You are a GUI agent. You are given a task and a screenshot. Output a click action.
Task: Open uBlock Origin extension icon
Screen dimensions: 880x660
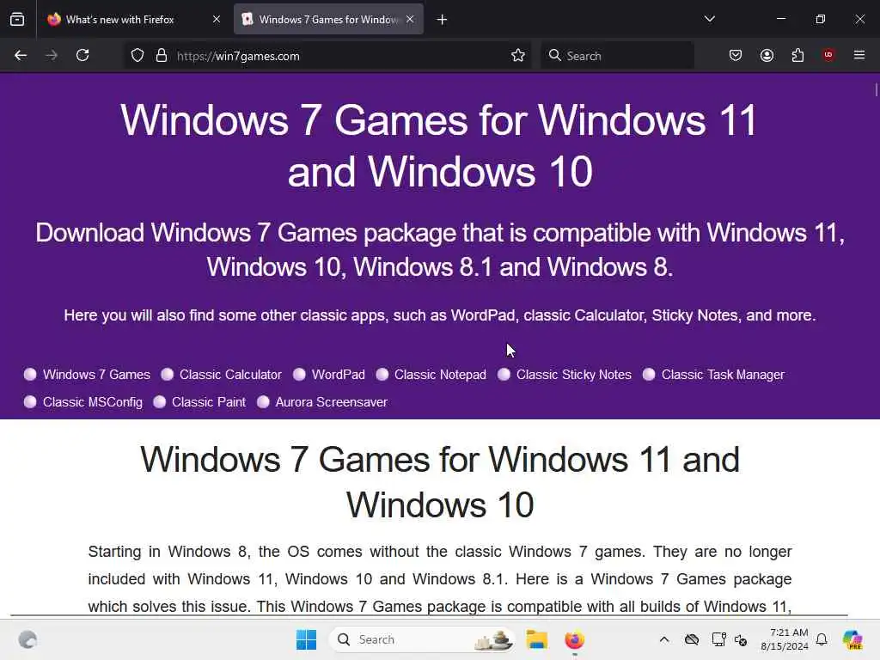tap(828, 55)
